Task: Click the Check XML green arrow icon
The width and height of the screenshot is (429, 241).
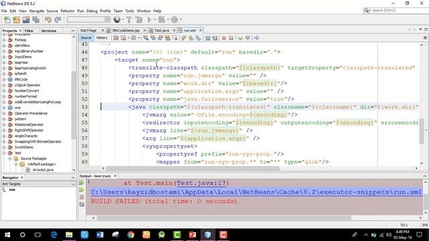Action: (x=241, y=38)
